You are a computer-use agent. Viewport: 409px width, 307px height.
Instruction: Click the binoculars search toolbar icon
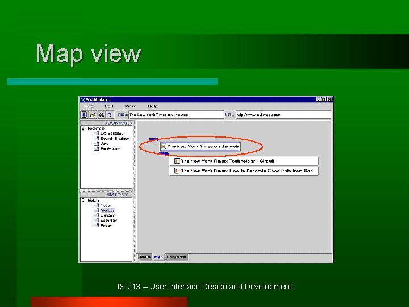(x=102, y=115)
